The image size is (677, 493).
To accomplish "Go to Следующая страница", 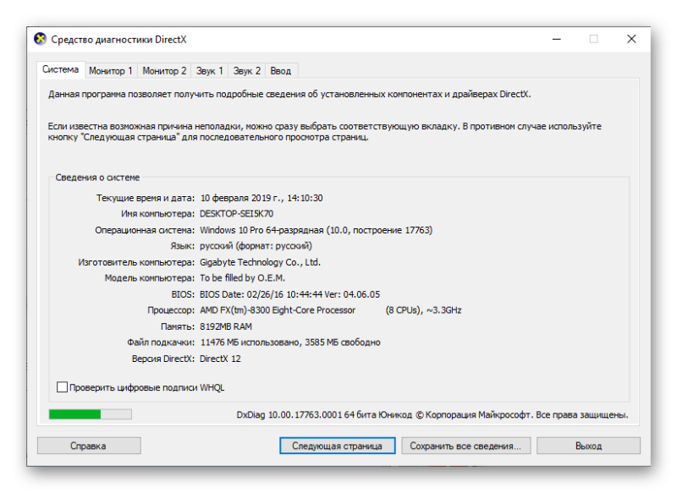I will coord(337,446).
